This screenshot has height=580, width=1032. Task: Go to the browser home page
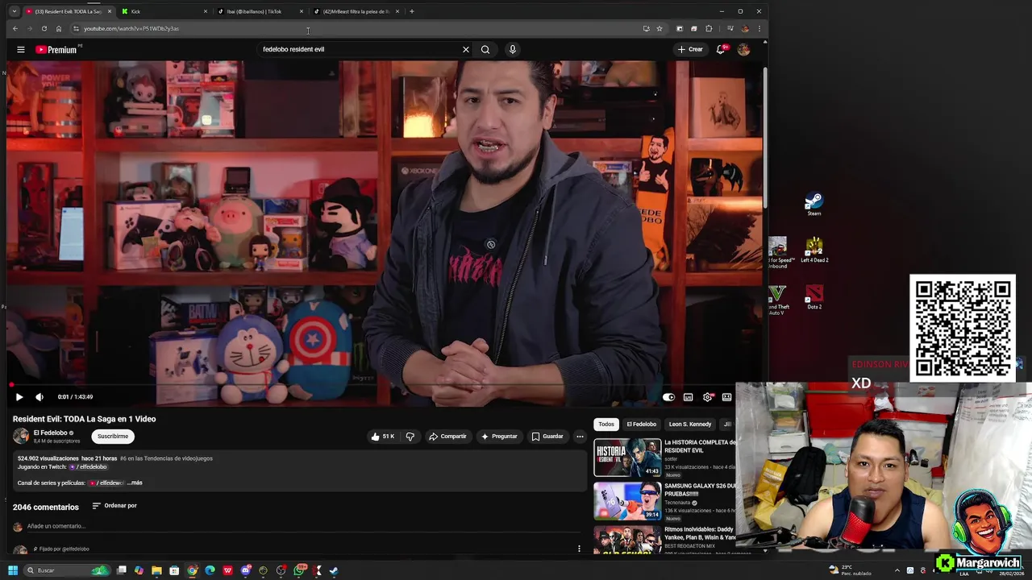point(59,28)
